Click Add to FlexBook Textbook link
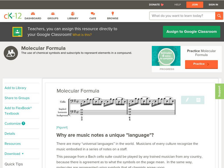The width and height of the screenshot is (224, 168). click(x=18, y=111)
